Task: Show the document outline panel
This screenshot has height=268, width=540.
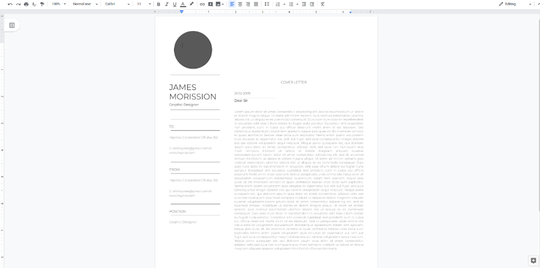Action: tap(12, 25)
